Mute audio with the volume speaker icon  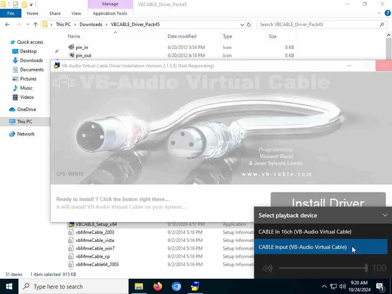267,268
